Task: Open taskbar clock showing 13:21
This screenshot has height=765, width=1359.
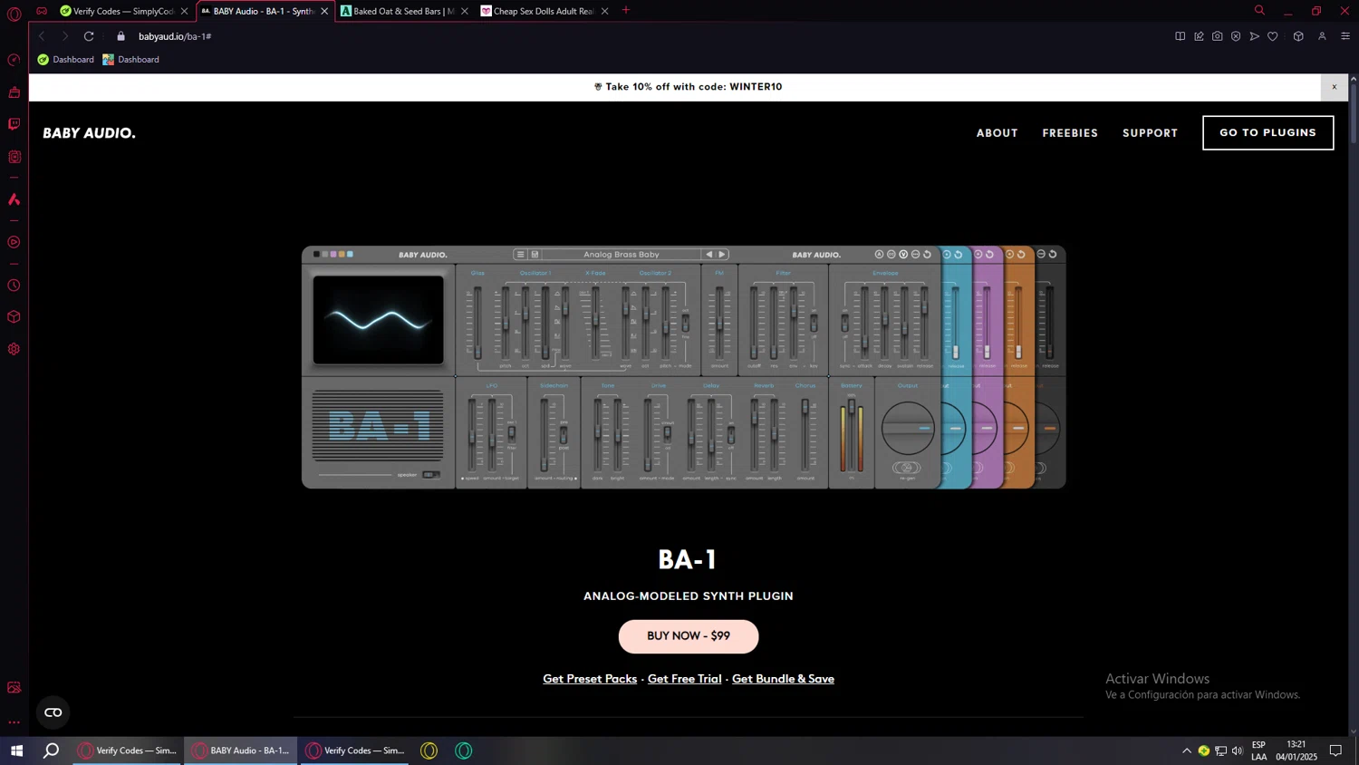Action: [1296, 750]
